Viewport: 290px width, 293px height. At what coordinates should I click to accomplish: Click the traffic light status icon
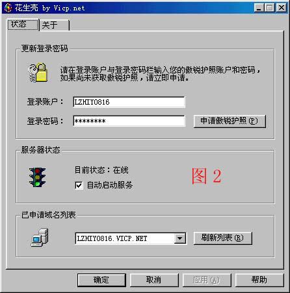(37, 177)
